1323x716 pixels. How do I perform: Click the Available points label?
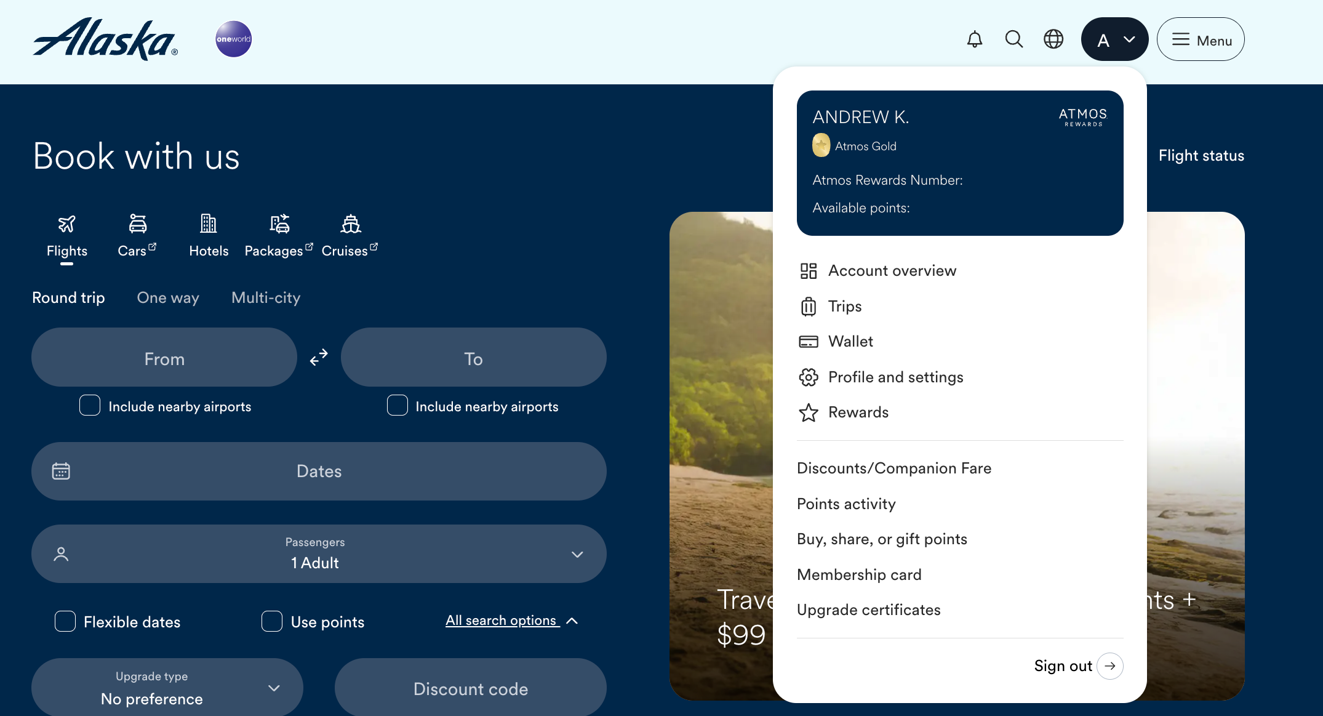point(861,208)
